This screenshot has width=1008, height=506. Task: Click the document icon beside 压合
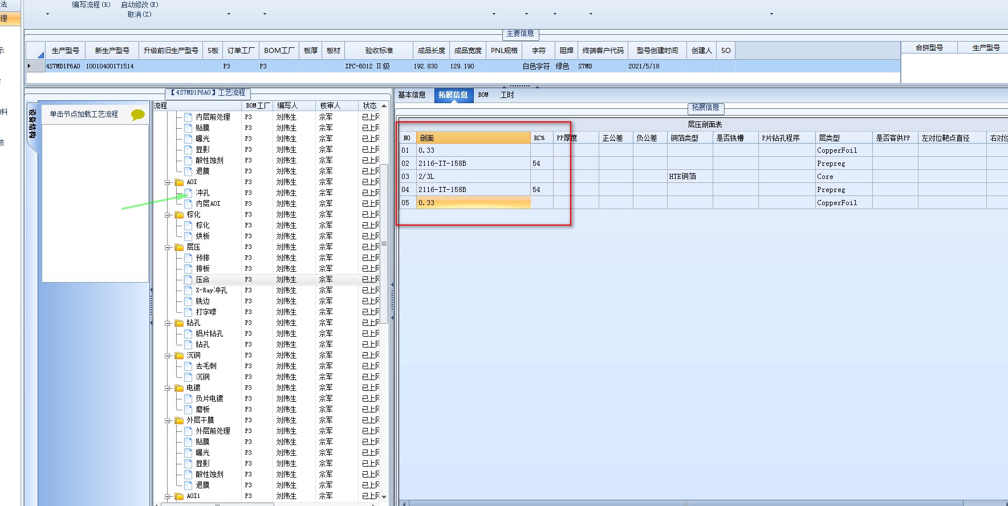click(188, 279)
